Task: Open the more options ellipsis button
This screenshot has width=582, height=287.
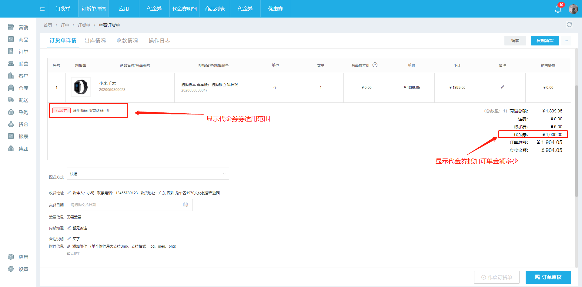Action: [566, 41]
